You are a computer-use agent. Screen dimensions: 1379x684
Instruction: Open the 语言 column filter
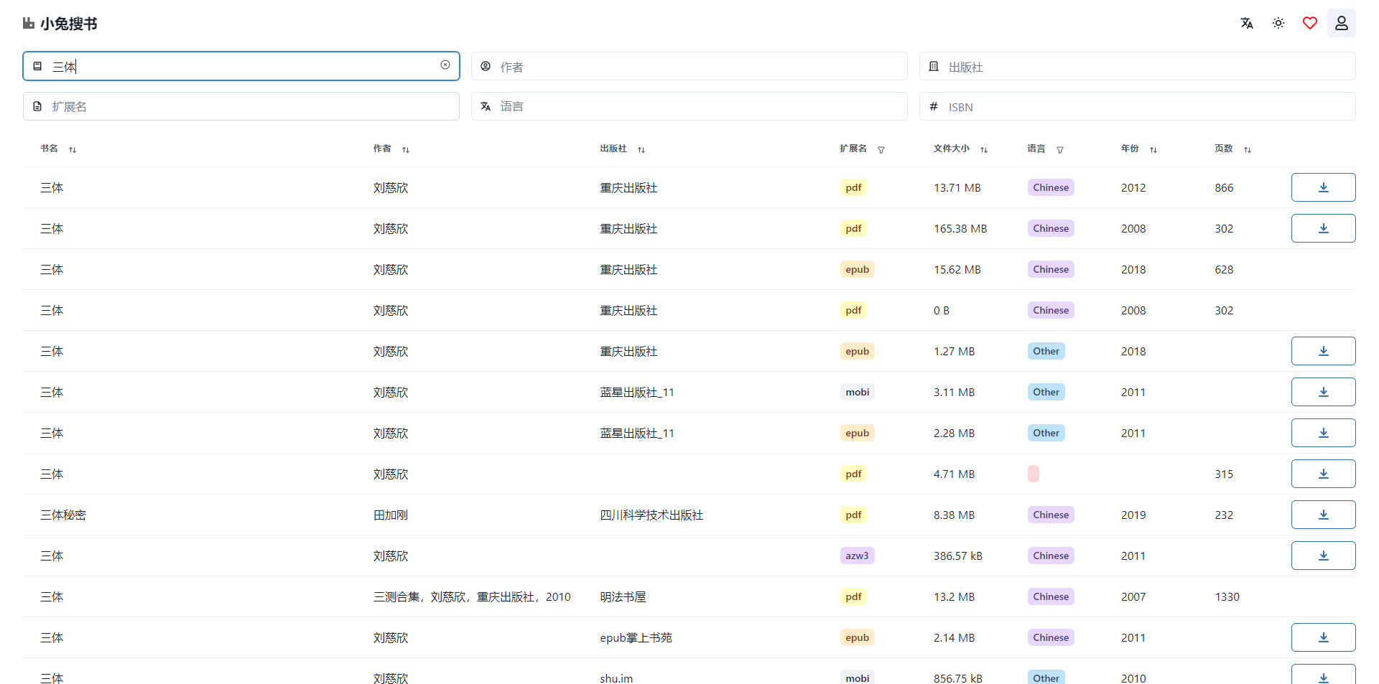[1060, 149]
